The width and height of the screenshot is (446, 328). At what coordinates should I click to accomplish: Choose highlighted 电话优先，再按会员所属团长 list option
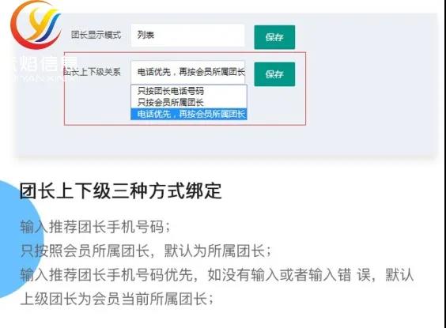(189, 114)
